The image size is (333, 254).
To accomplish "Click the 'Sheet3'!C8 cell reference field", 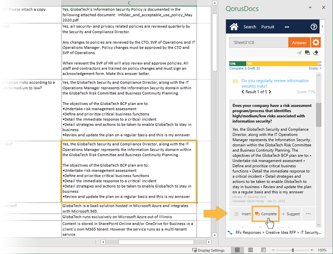I will pos(258,42).
